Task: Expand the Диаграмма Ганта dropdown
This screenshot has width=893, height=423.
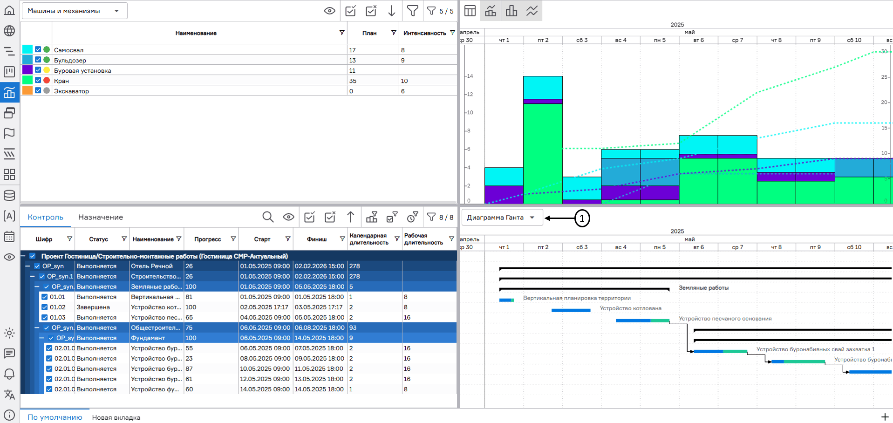Action: coord(502,218)
